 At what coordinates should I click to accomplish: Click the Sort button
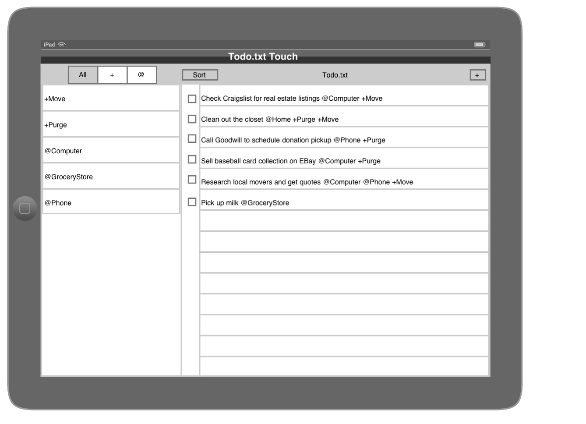click(200, 75)
